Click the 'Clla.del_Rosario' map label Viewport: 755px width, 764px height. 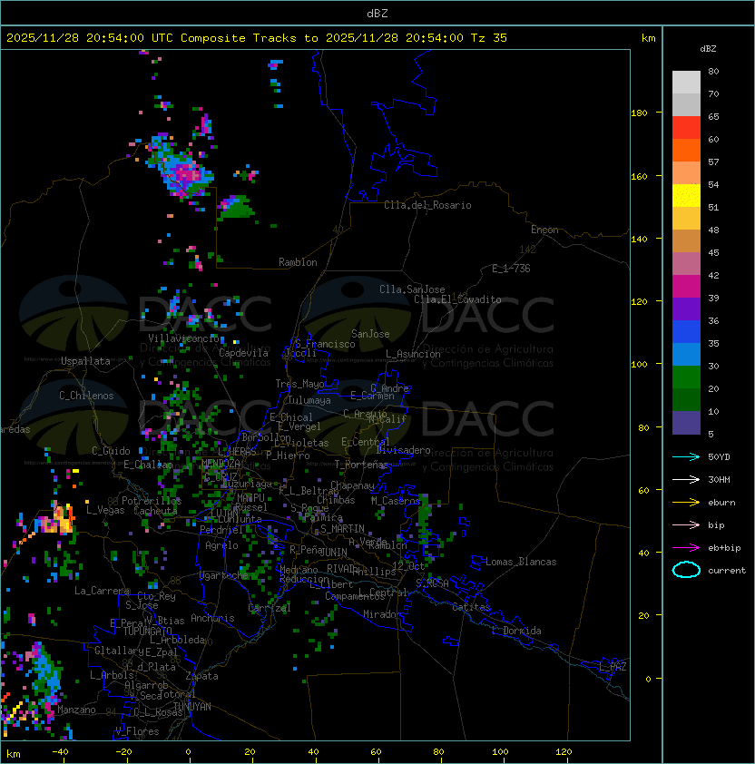point(427,205)
